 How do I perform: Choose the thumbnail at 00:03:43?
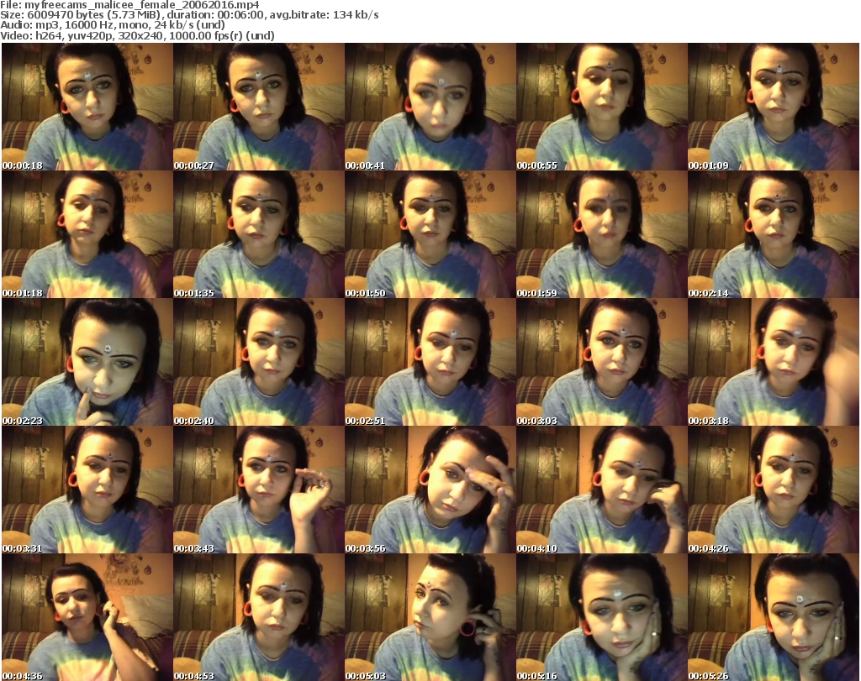(259, 490)
